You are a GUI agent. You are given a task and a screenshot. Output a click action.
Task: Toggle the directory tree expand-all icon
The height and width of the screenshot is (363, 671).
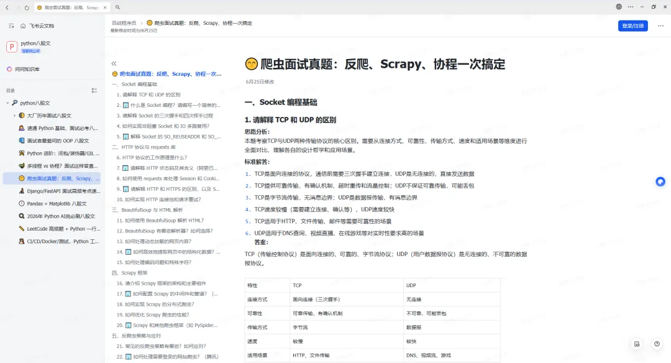coord(94,90)
